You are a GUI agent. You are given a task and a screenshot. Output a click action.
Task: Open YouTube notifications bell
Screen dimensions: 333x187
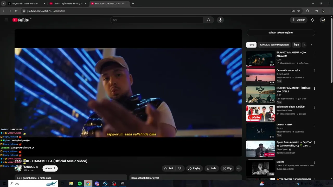(x=312, y=20)
